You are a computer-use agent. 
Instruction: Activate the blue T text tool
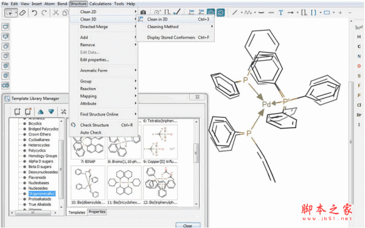[280, 13]
